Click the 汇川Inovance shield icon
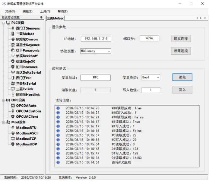209x181 pixels. (13, 67)
